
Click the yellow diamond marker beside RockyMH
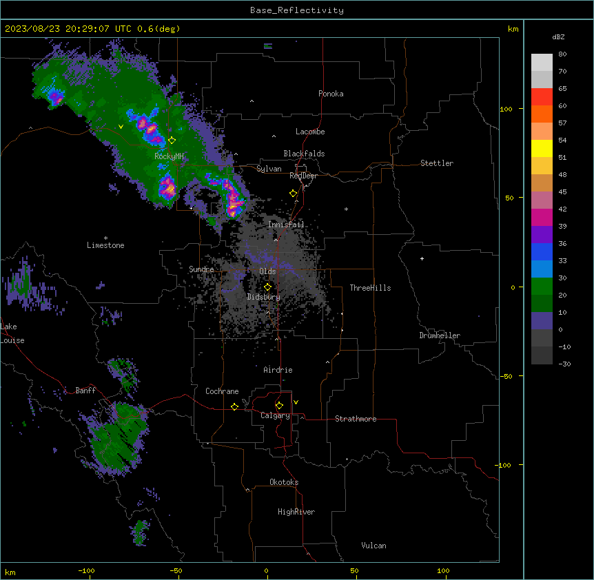[x=172, y=141]
